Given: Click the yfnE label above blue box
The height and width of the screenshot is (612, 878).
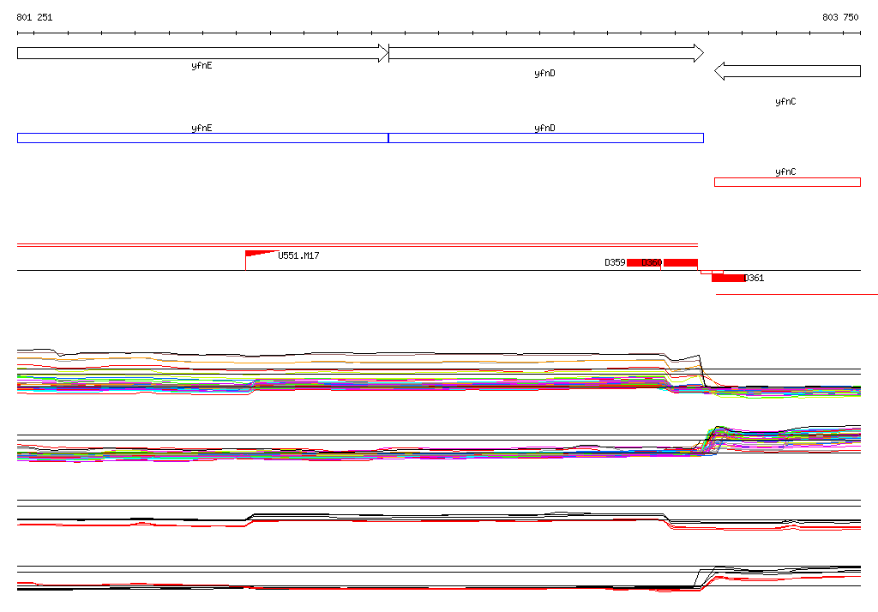Looking at the screenshot, I should (201, 128).
